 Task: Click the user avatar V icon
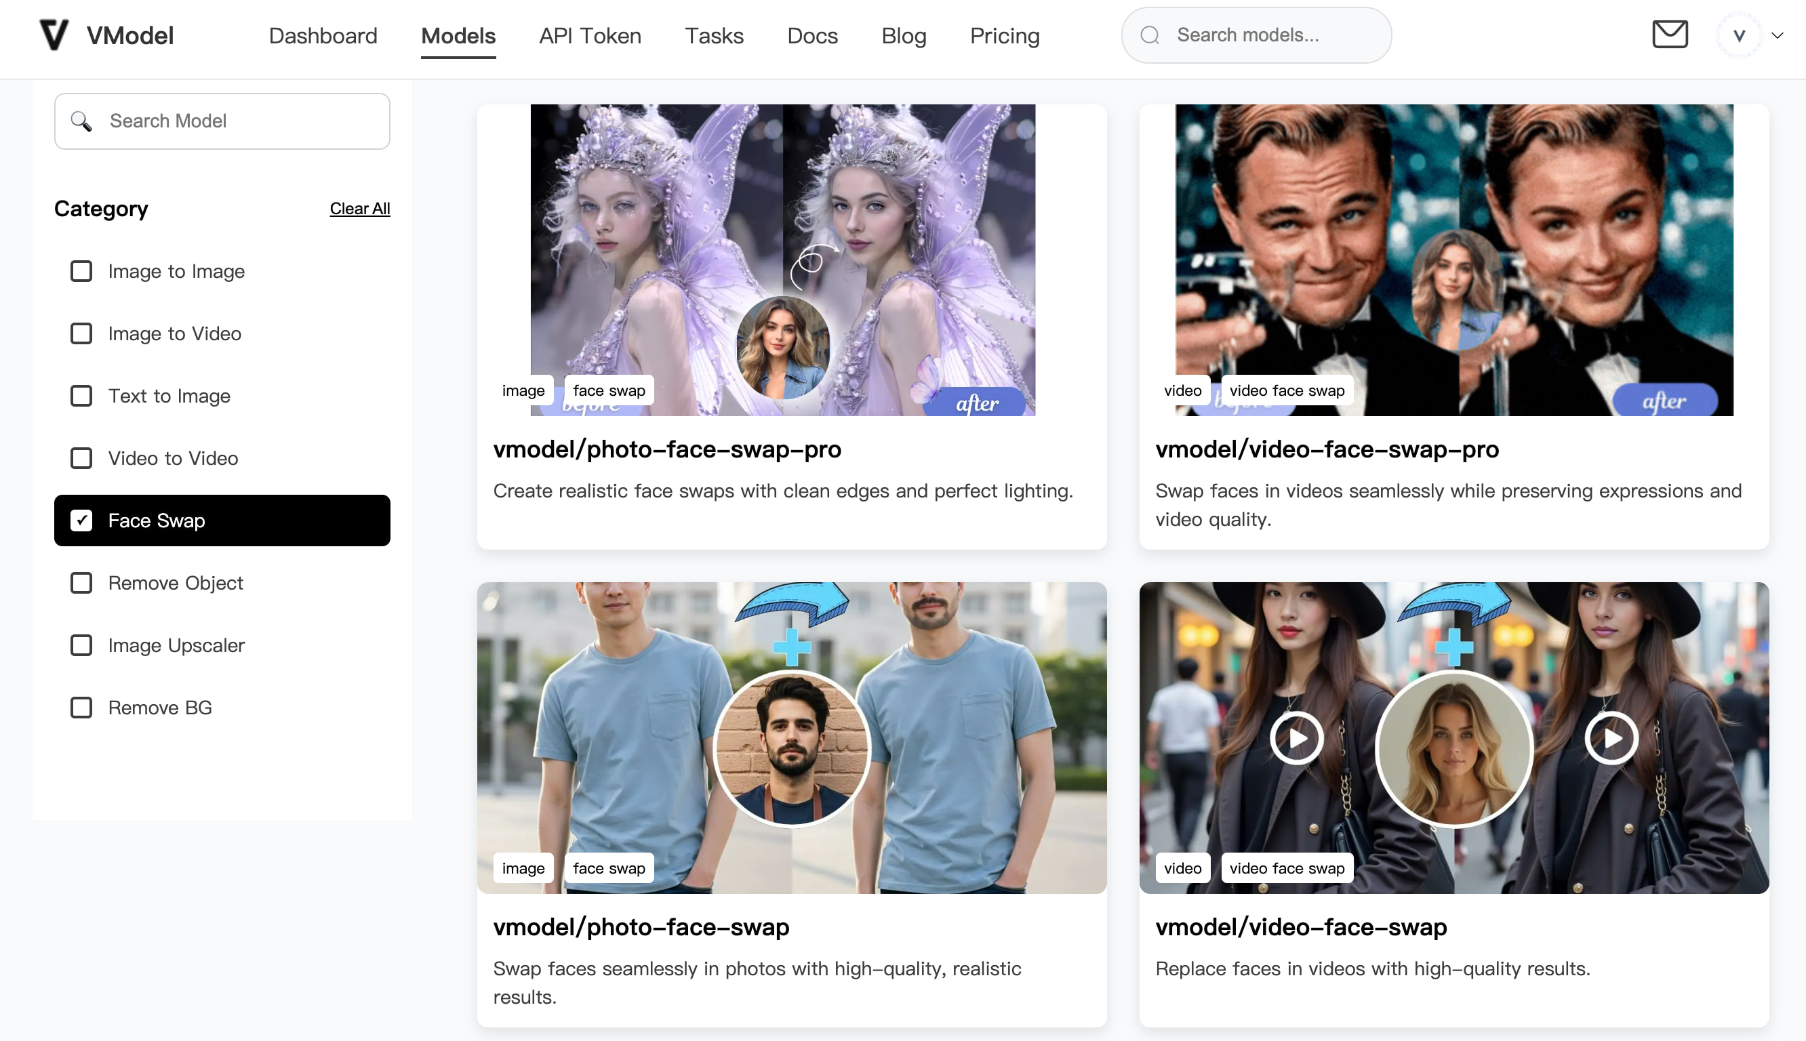pos(1739,35)
